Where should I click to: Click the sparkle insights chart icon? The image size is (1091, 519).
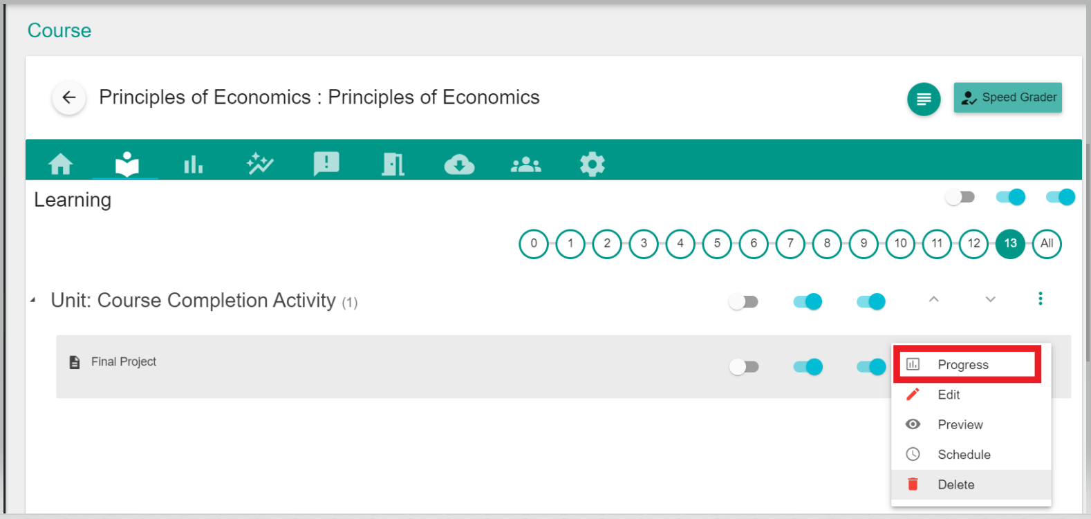[x=260, y=164]
